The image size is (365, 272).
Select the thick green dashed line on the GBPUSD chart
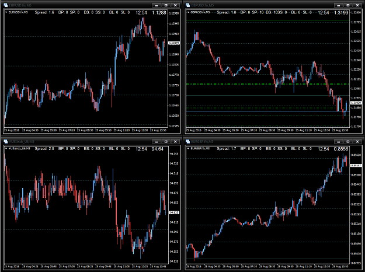point(267,84)
